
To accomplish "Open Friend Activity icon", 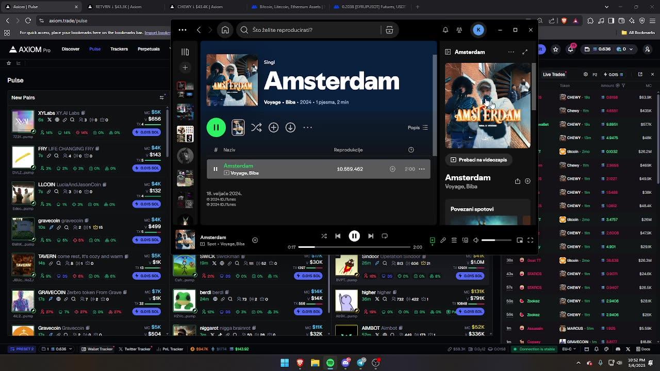I will [459, 30].
